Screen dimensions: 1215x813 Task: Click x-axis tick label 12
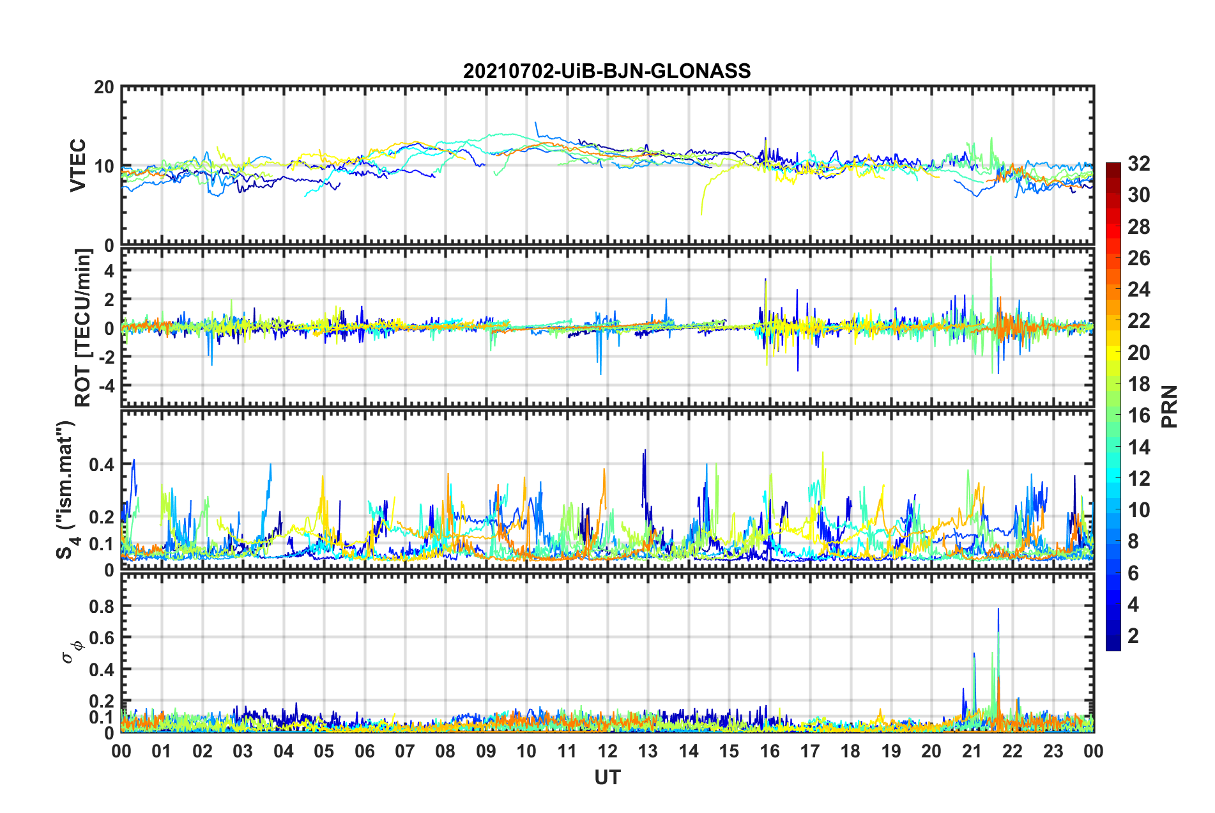[x=607, y=751]
